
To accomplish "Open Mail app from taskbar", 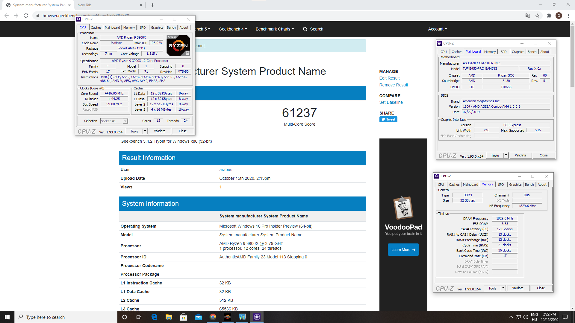I will tap(198, 317).
